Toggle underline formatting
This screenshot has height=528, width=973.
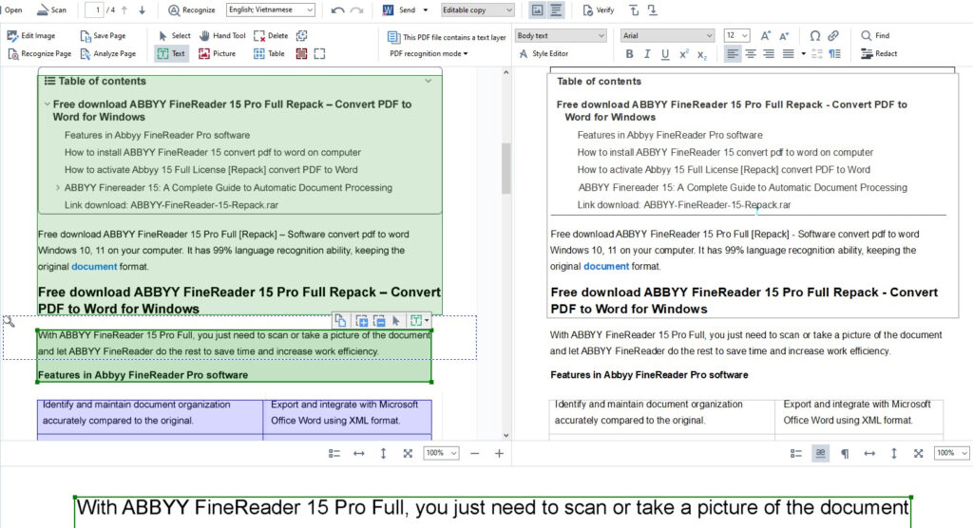click(665, 54)
